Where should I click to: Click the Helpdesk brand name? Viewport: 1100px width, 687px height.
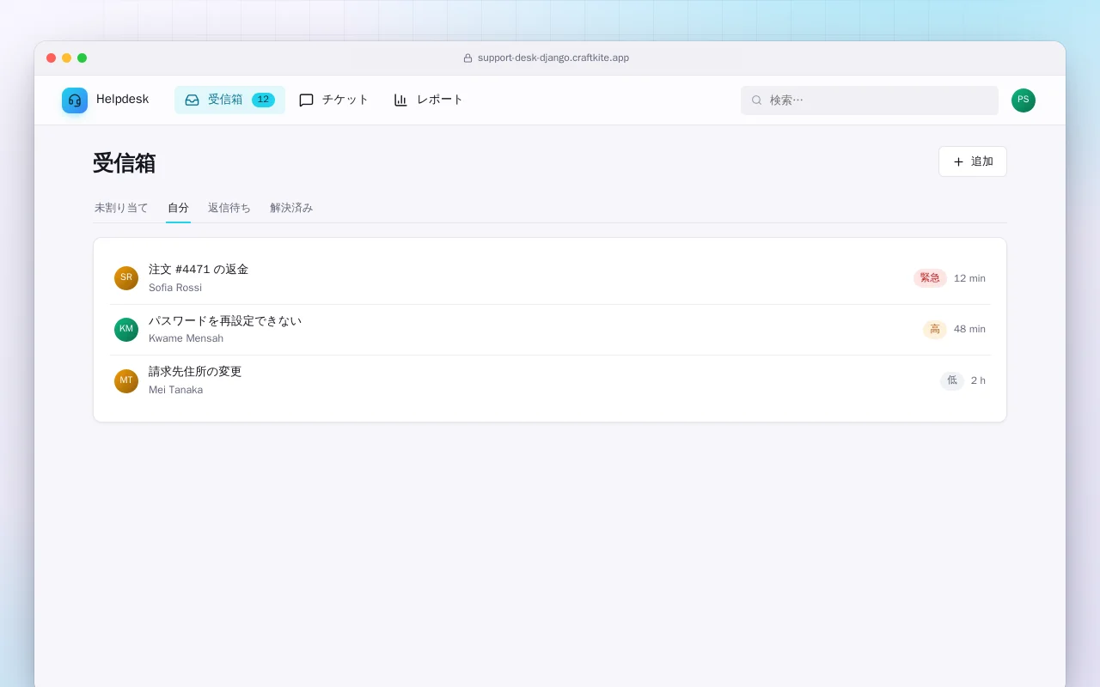click(x=122, y=100)
